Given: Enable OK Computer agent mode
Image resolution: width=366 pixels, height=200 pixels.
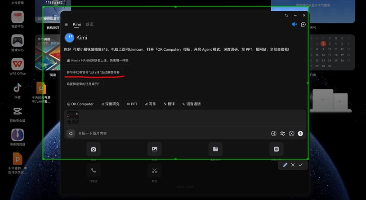Looking at the screenshot, I should point(80,104).
